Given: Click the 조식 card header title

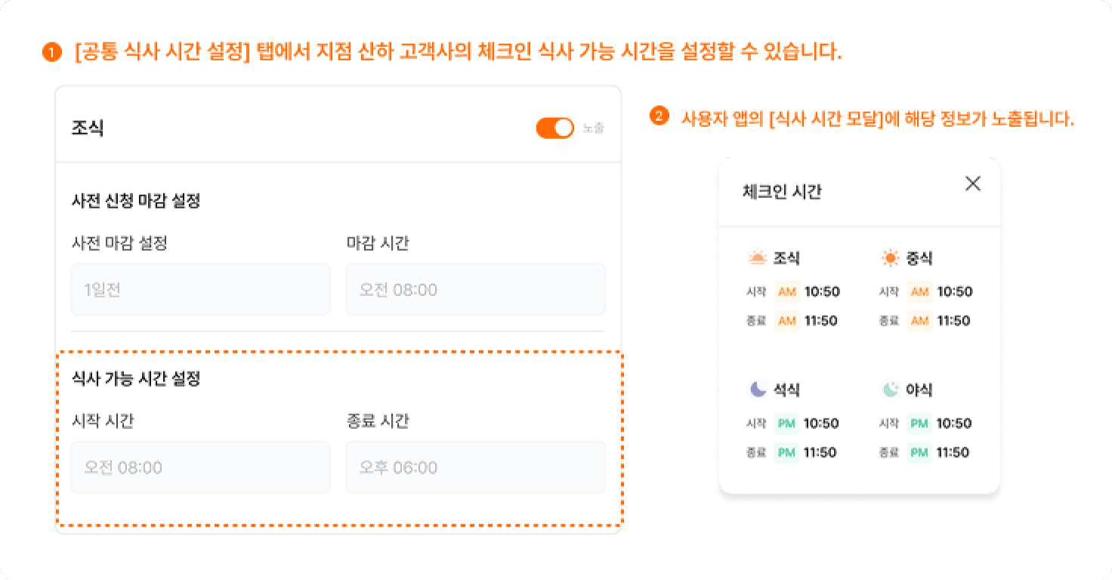Looking at the screenshot, I should click(88, 128).
